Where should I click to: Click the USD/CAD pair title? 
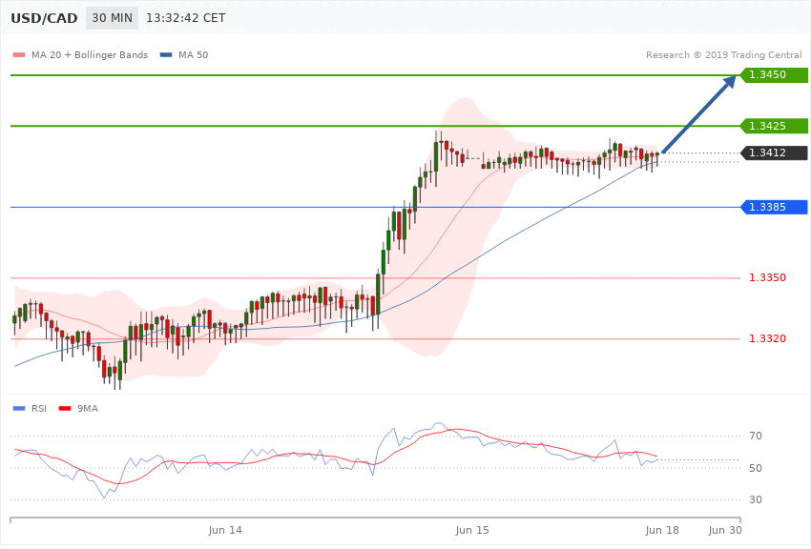44,18
